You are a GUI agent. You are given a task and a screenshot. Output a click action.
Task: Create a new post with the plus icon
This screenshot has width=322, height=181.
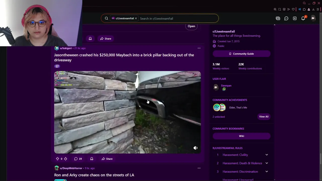[x=295, y=18]
